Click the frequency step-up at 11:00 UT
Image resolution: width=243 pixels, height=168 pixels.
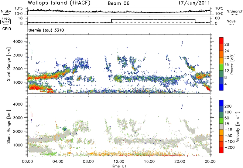[x=111, y=21]
